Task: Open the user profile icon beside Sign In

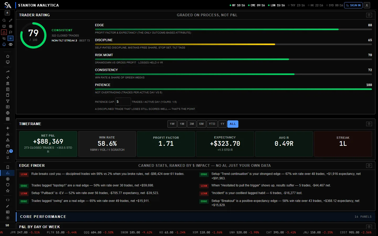Action: [367, 5]
